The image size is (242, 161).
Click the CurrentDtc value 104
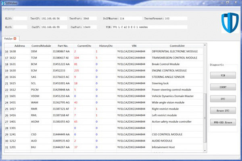coord(76,58)
